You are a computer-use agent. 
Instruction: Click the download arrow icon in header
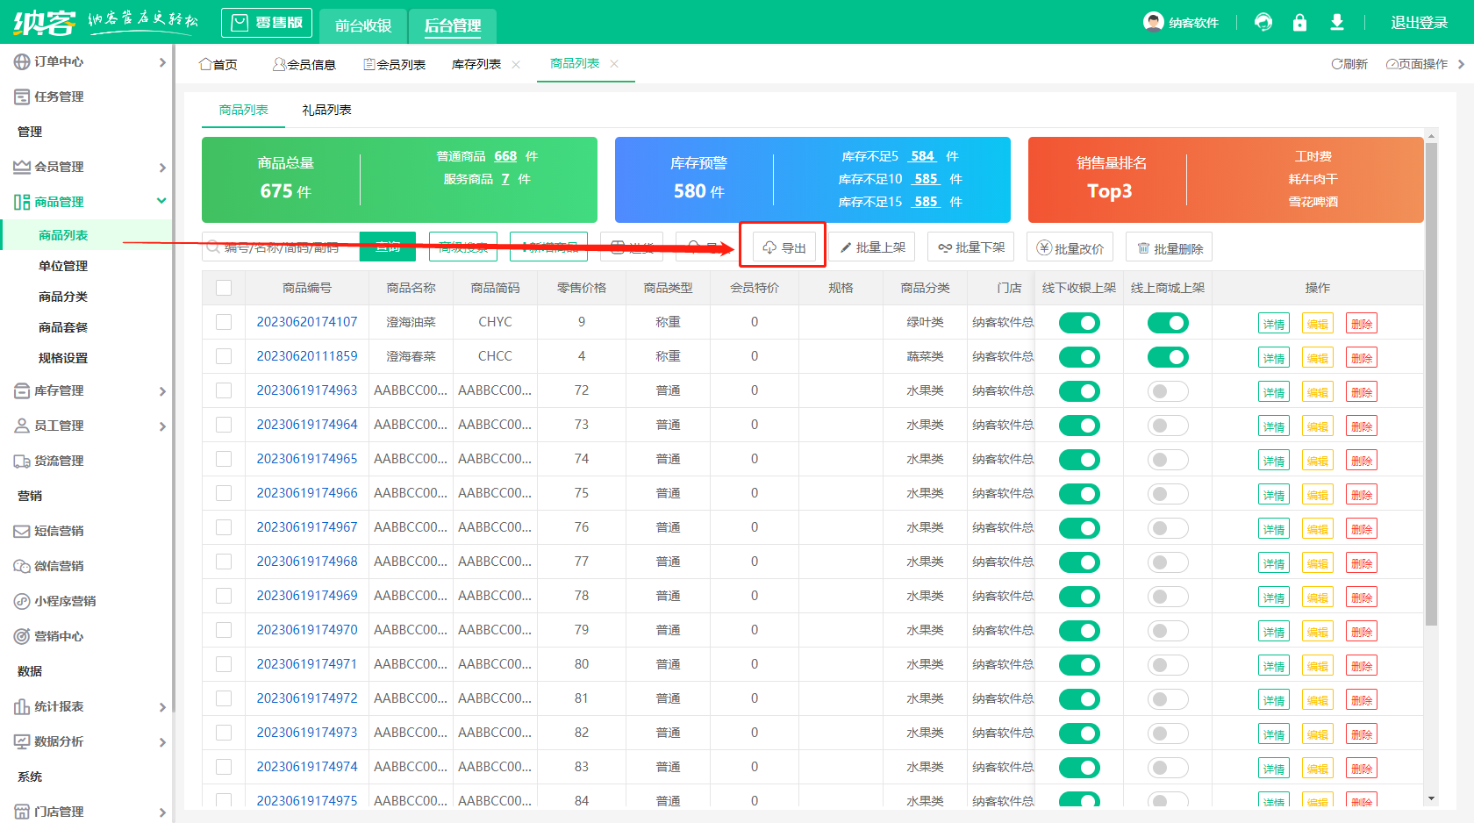point(1336,23)
